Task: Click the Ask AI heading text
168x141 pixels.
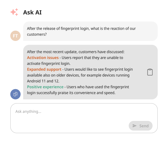Action: tap(33, 12)
